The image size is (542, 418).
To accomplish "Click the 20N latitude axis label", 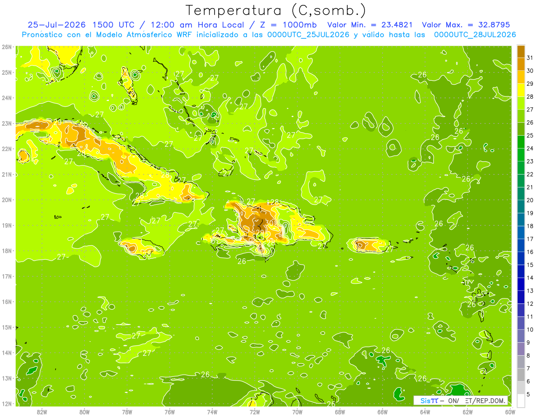I will 7,200.
